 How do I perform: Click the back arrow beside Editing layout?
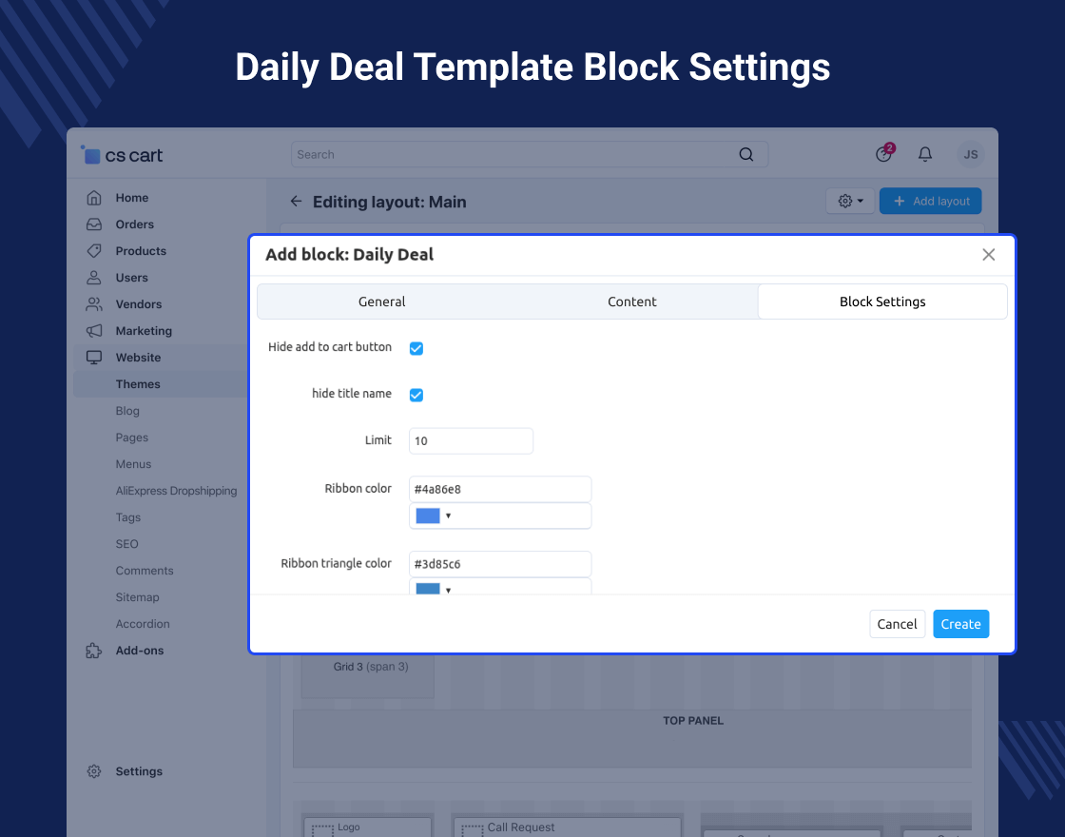click(x=296, y=202)
